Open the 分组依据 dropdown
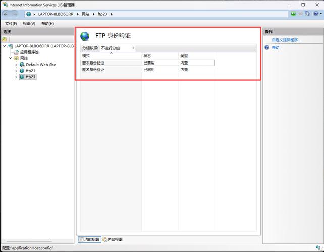The image size is (324, 252). [118, 48]
